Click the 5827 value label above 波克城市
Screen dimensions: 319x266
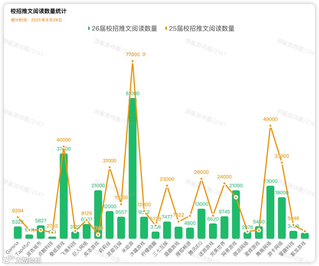pos(41,221)
